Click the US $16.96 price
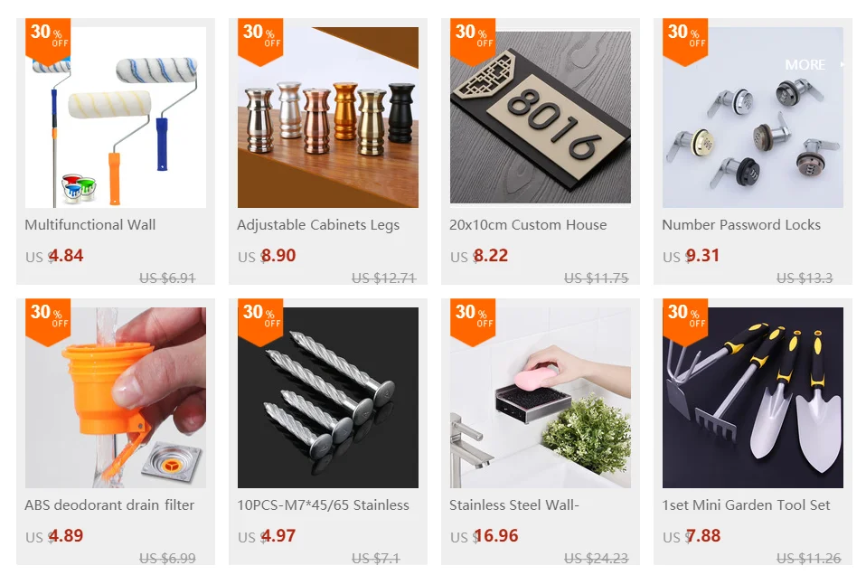This screenshot has width=866, height=575. tap(485, 536)
